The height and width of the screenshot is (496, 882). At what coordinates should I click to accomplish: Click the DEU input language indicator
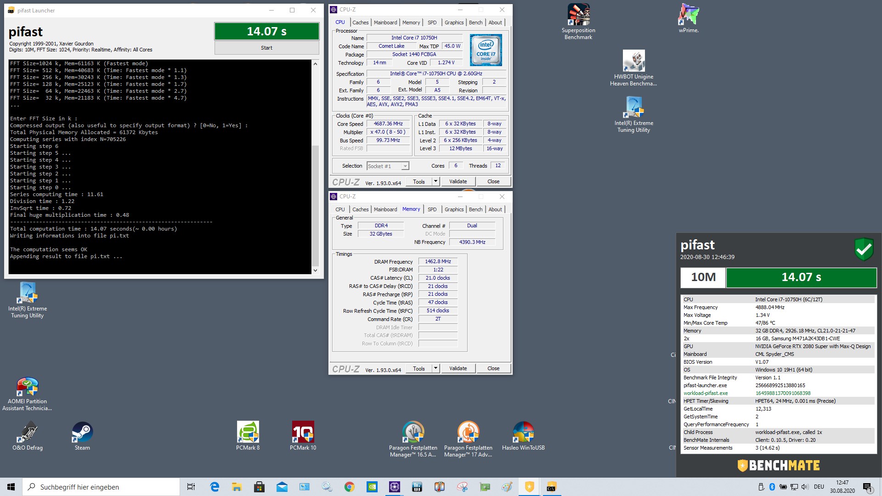[819, 487]
